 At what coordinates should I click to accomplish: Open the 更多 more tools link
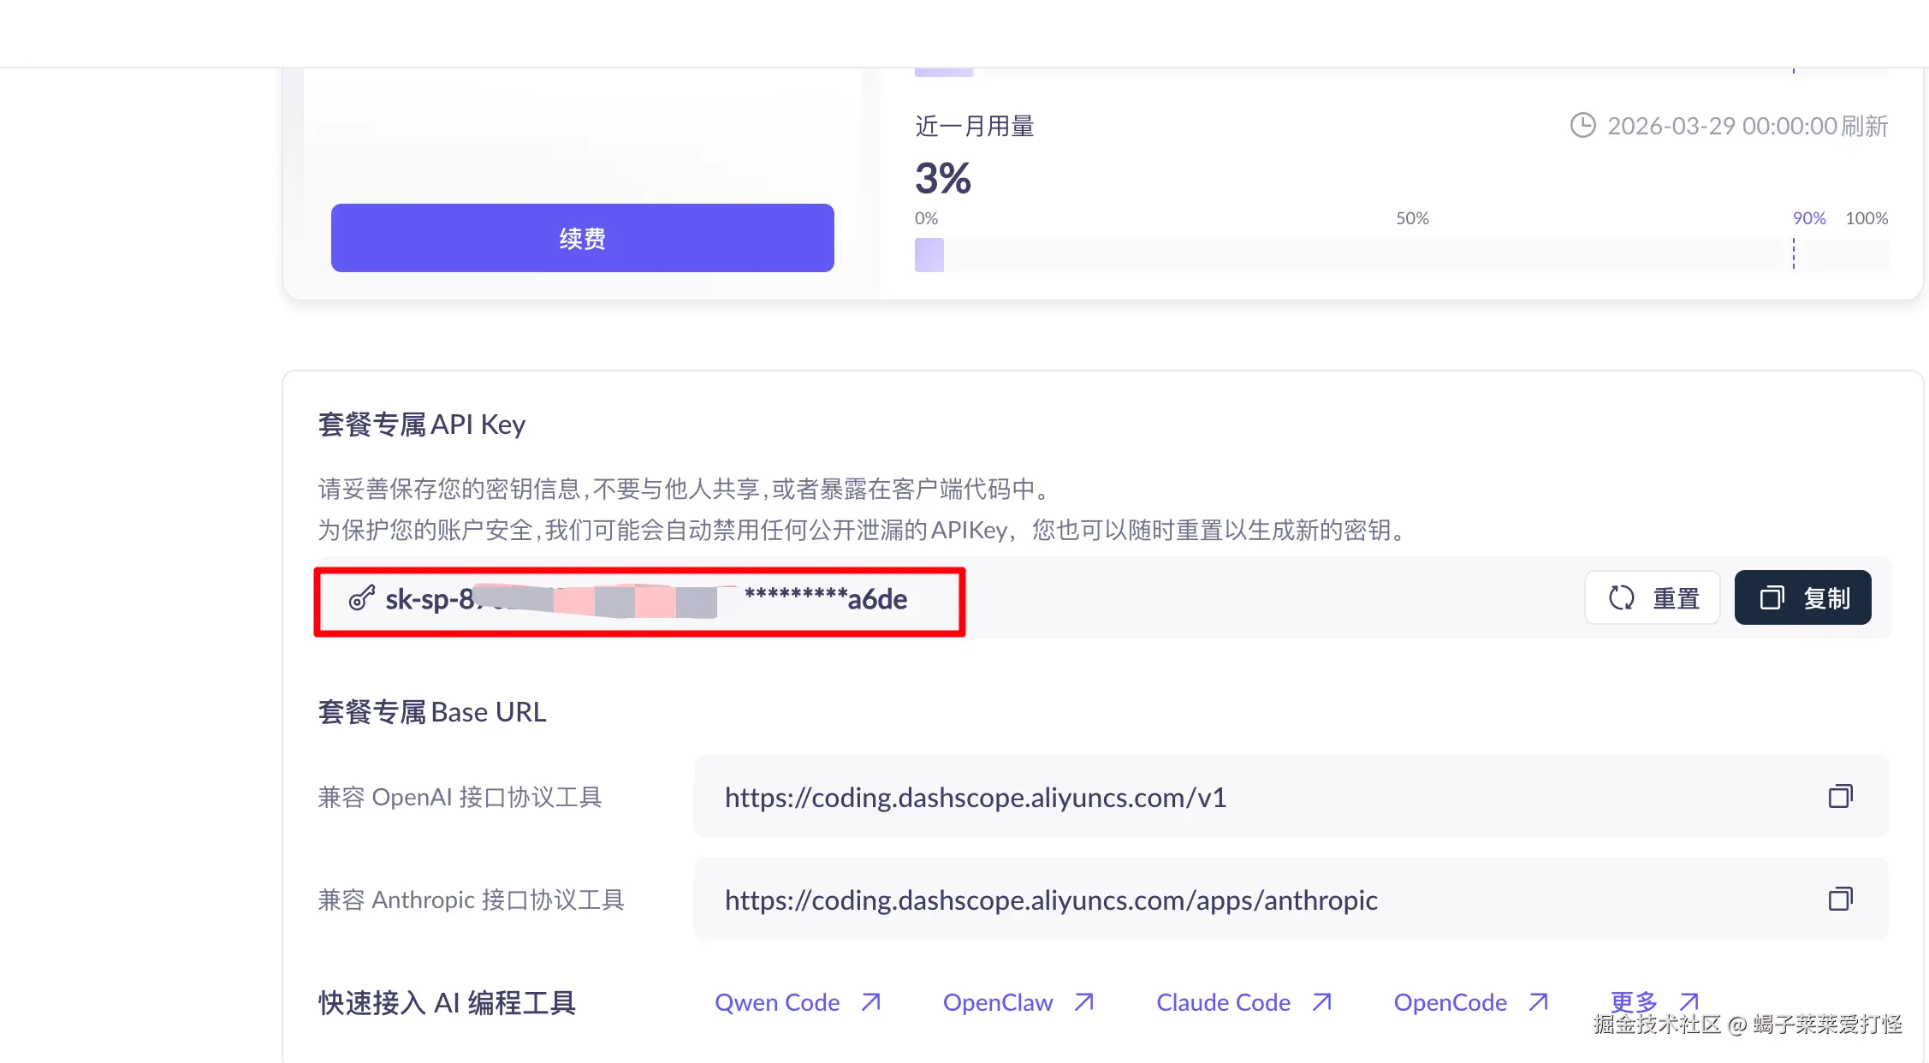coord(1654,1001)
